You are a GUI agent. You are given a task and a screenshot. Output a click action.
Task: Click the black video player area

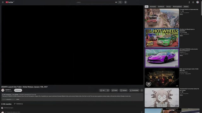[x=72, y=45]
